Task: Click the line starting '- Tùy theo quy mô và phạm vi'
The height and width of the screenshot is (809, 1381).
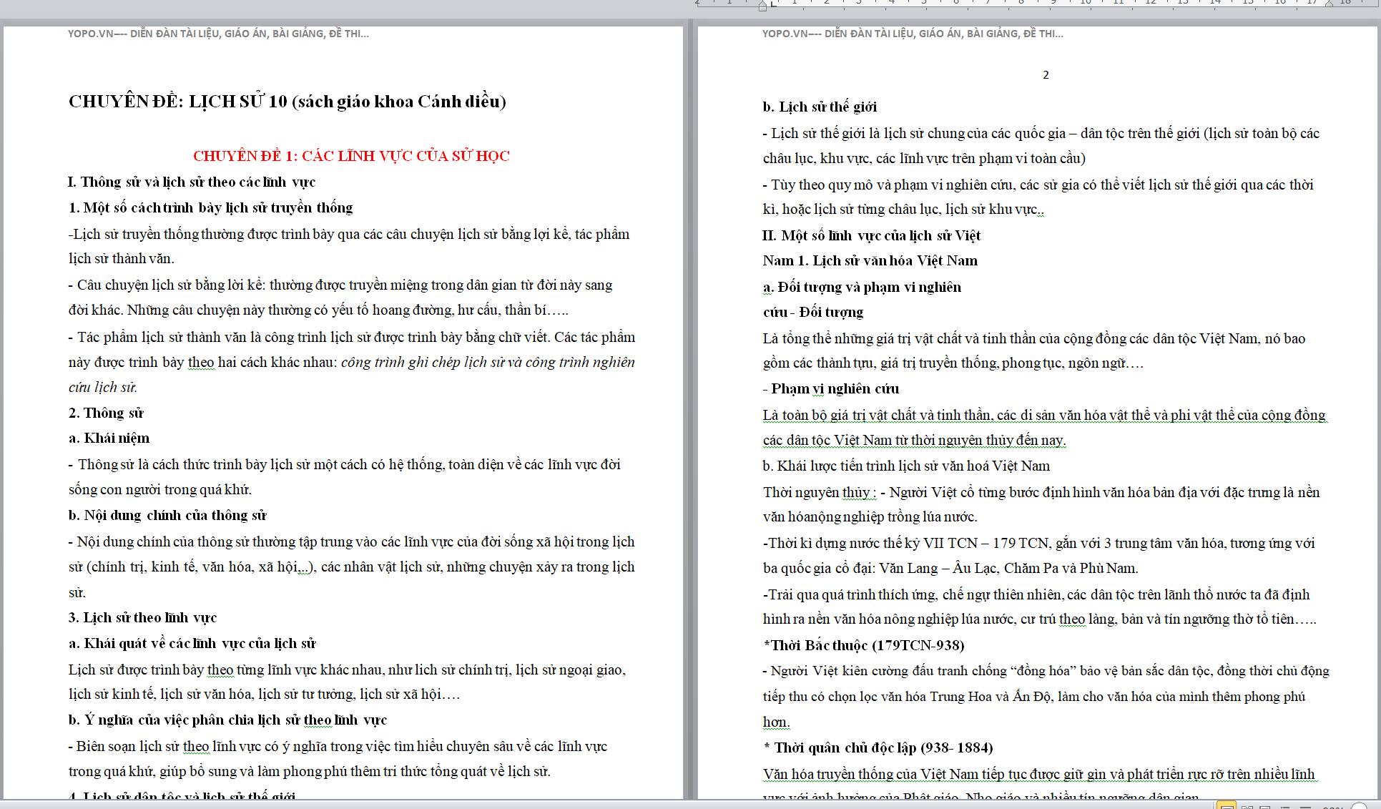Action: click(1038, 185)
